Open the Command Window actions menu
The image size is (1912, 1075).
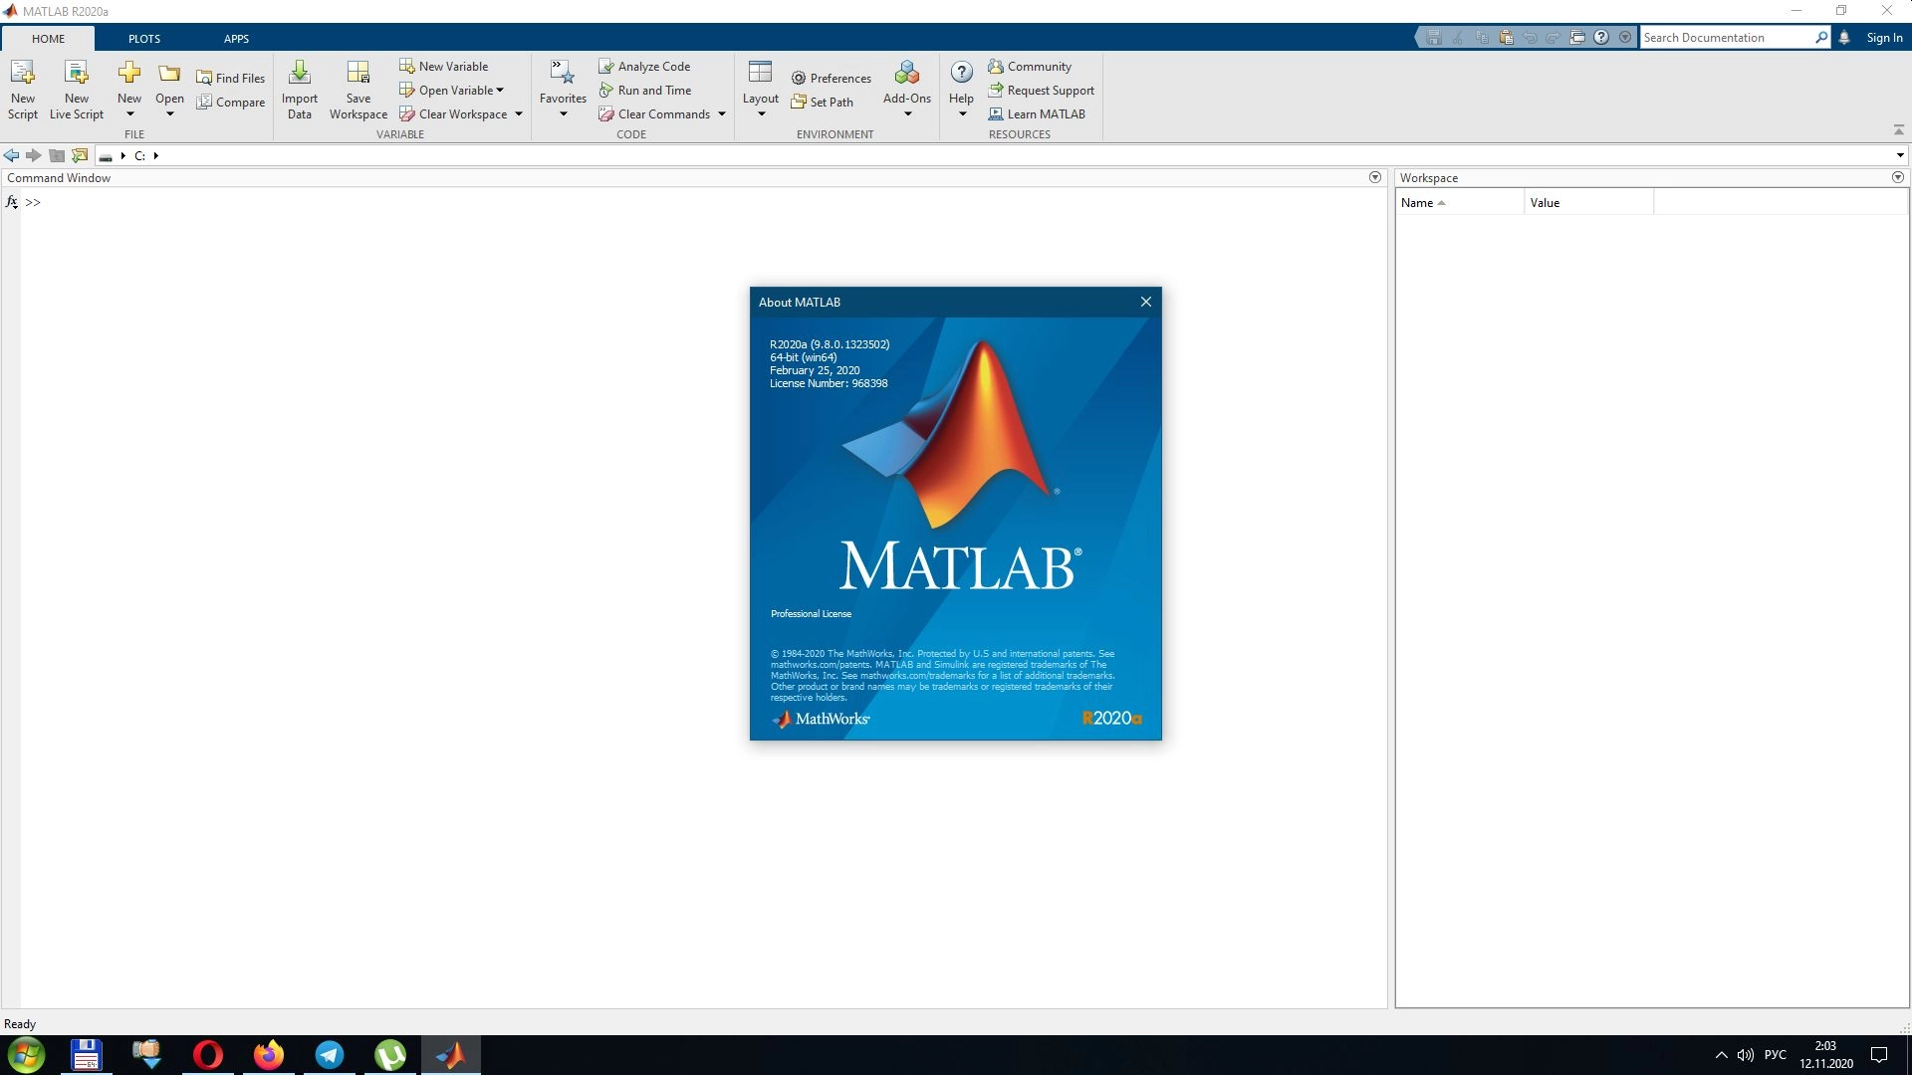tap(1375, 177)
